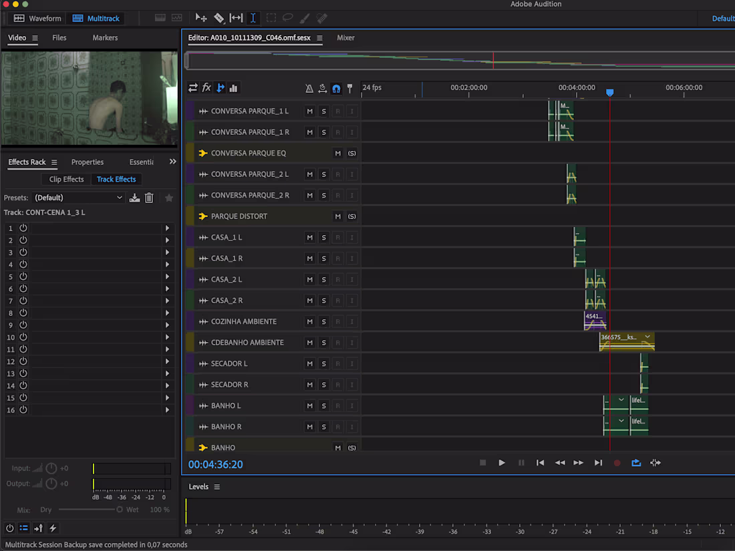The image size is (735, 551).
Task: Enable power state 1 in the Effects Rack
Action: click(22, 228)
